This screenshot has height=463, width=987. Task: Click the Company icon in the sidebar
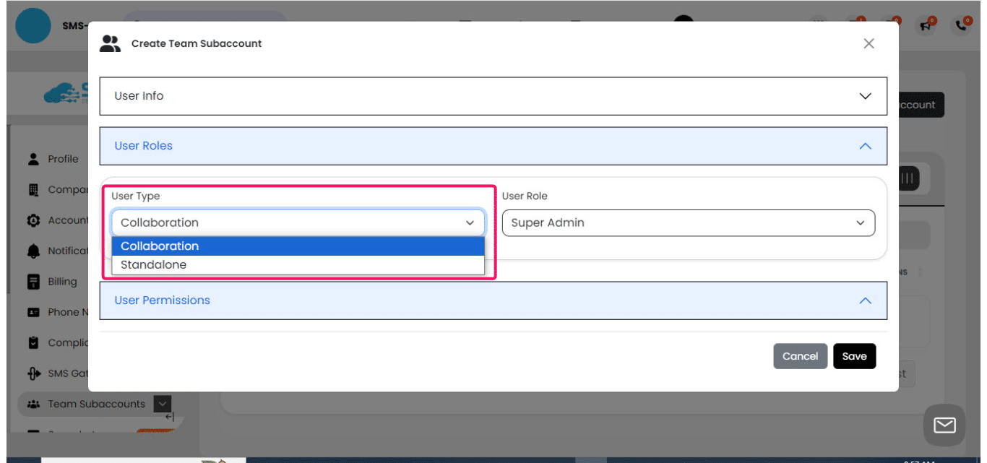pos(34,189)
